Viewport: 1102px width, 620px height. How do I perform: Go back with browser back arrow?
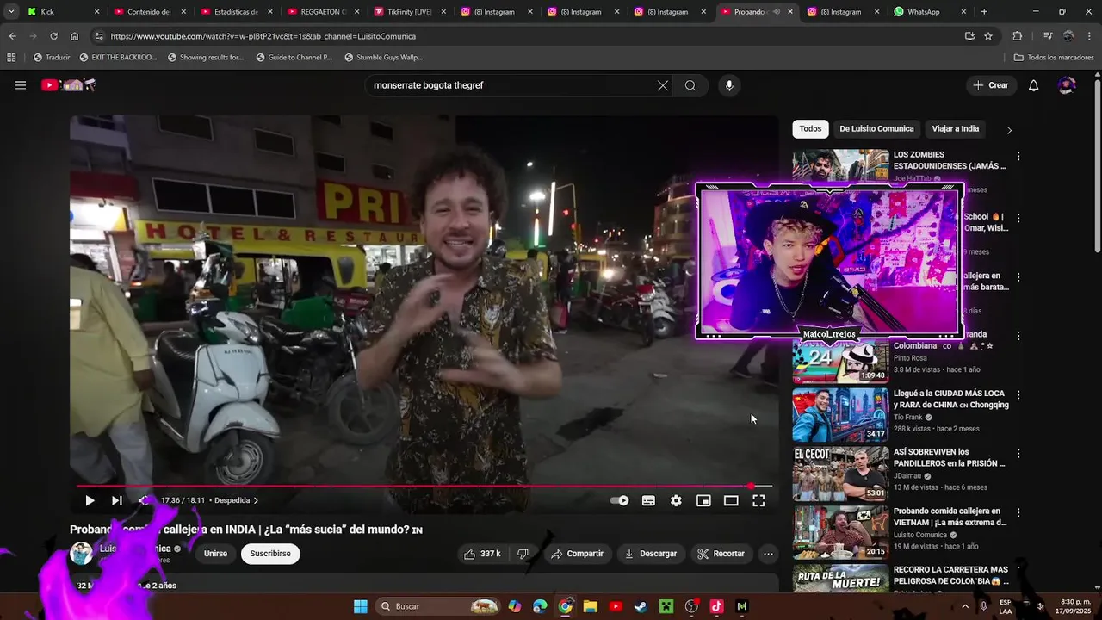[12, 36]
